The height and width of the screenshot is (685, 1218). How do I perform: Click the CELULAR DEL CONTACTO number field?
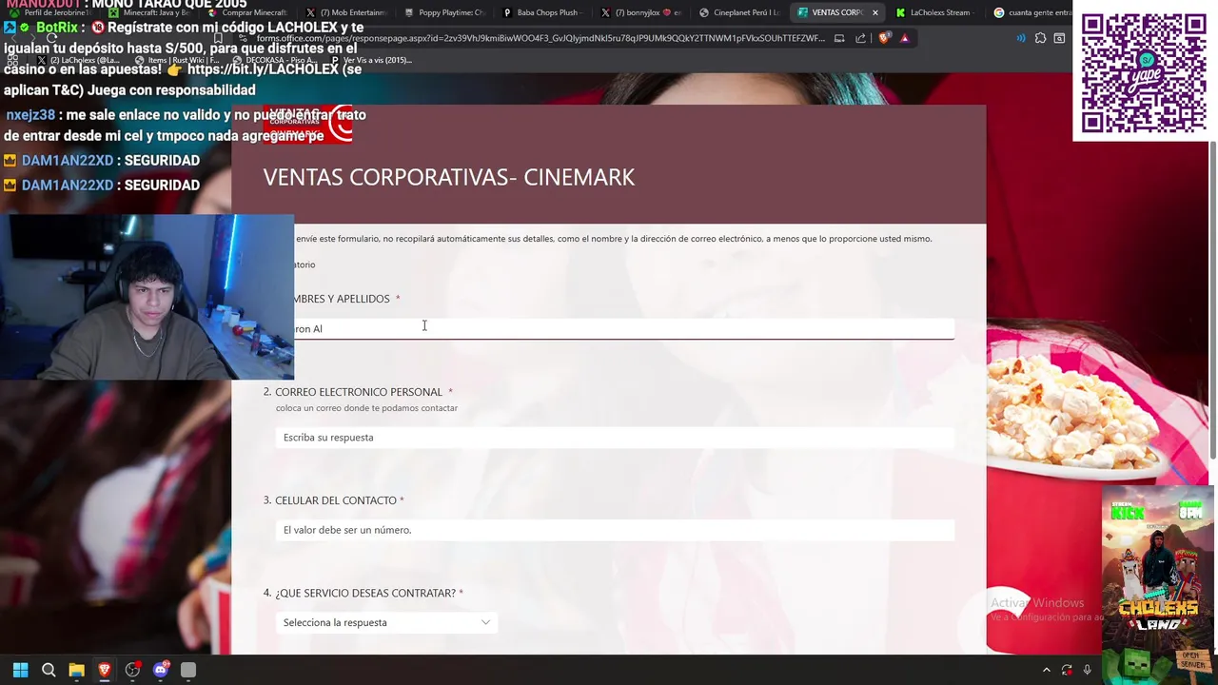click(x=615, y=530)
